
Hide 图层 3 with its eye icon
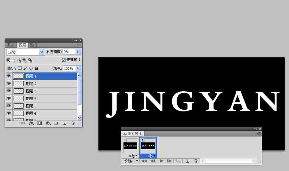click(x=9, y=91)
